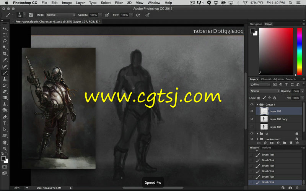Select the Healing Brush tool
The width and height of the screenshot is (306, 191).
(5, 66)
